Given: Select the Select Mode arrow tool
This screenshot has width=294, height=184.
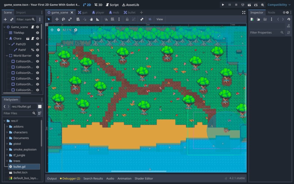Looking at the screenshot, I should click(49, 19).
